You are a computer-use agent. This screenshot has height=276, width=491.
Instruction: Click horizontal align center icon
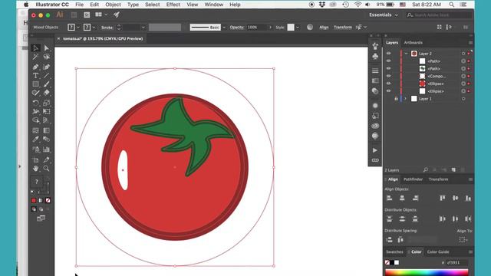click(x=402, y=198)
